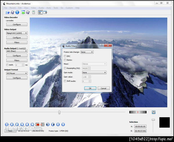Open the Video Output codec dropdown
Viewport: 174px width, 142px height.
point(17,33)
